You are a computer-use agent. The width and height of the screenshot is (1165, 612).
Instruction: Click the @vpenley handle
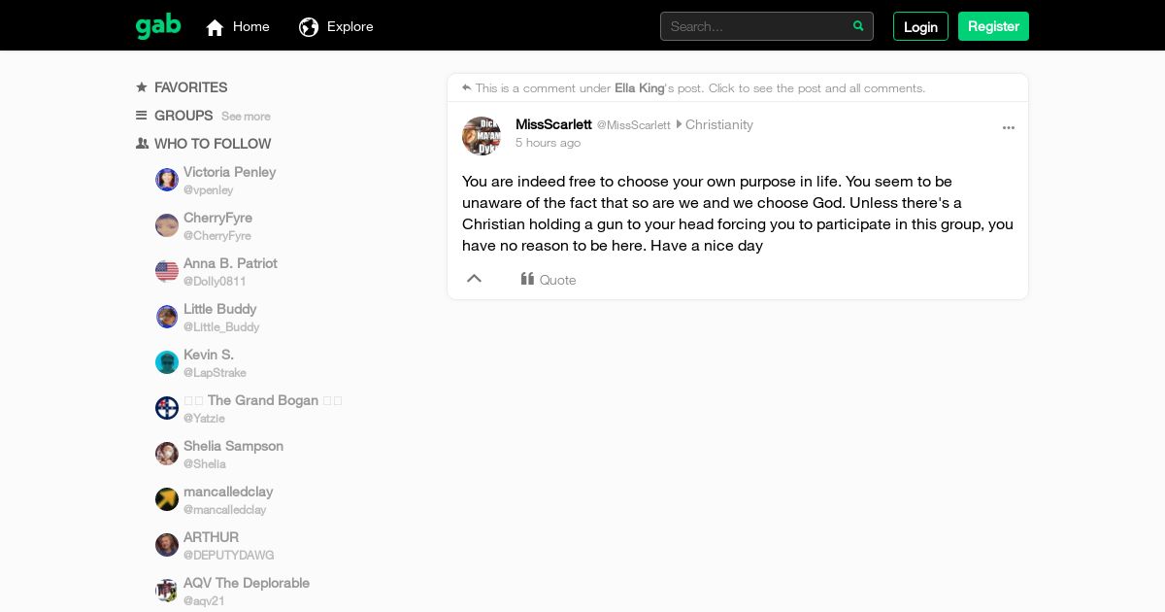tap(209, 190)
